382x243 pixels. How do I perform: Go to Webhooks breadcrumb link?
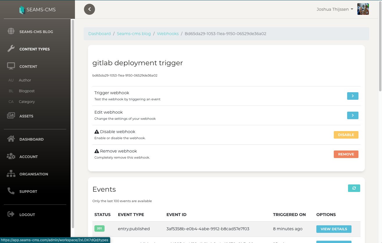[168, 34]
